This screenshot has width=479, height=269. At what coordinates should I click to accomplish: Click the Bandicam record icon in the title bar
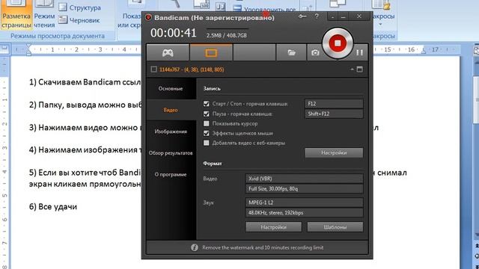(x=148, y=17)
